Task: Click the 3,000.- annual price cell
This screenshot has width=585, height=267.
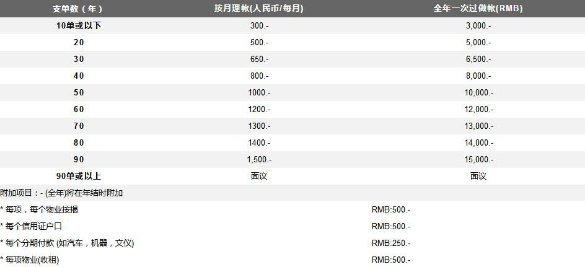Action: click(478, 25)
